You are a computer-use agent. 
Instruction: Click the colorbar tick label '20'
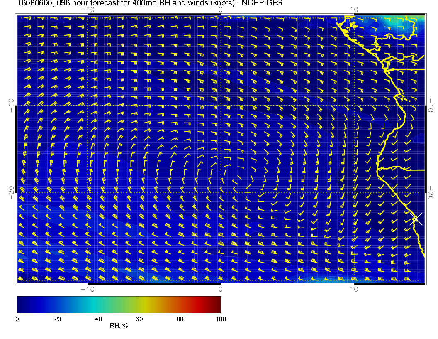coord(58,319)
